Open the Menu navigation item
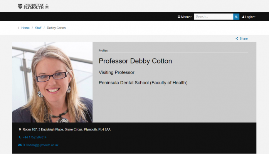The image size is (269, 154). point(185,17)
